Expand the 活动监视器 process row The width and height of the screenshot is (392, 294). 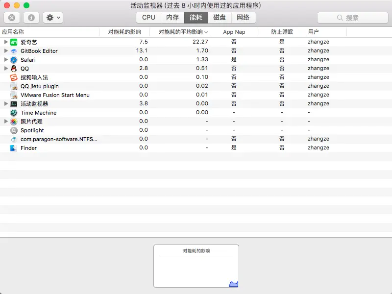click(6, 103)
